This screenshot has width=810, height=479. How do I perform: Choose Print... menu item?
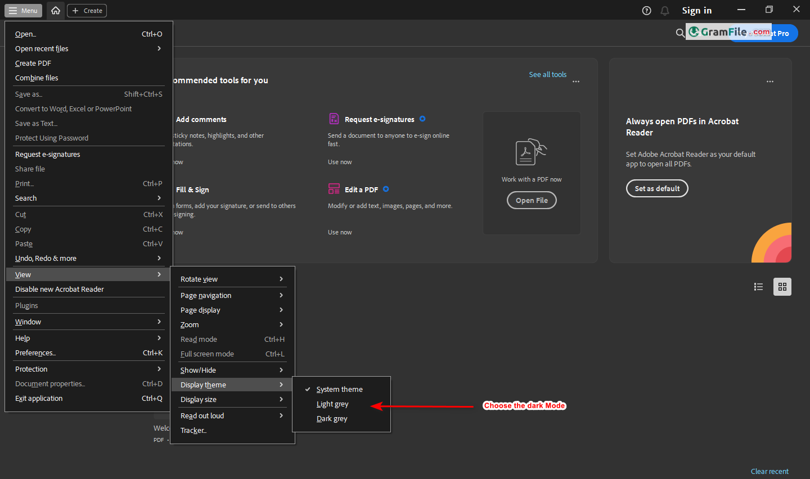[89, 183]
